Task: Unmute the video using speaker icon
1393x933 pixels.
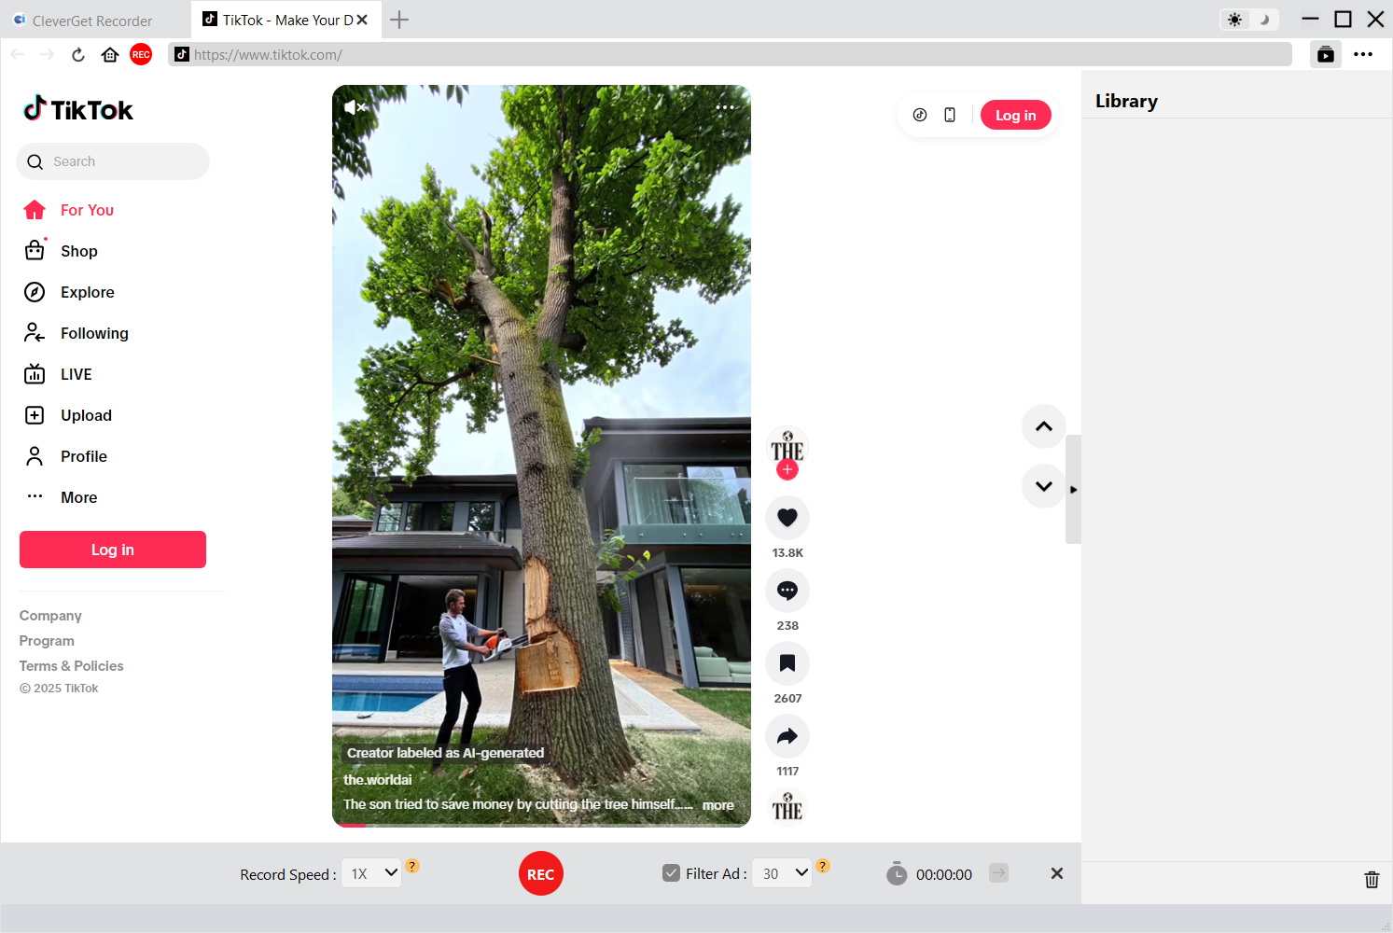Action: pyautogui.click(x=355, y=107)
